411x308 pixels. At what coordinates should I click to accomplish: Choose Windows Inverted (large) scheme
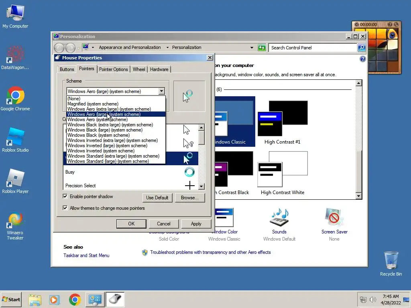coord(116,146)
